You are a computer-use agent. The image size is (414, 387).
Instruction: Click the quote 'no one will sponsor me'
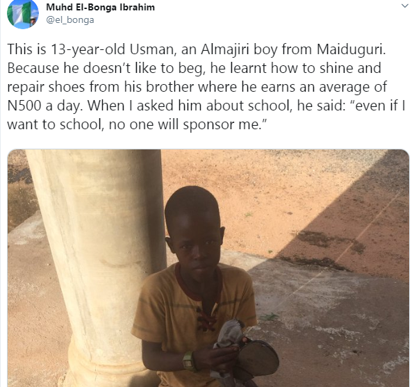coord(184,124)
